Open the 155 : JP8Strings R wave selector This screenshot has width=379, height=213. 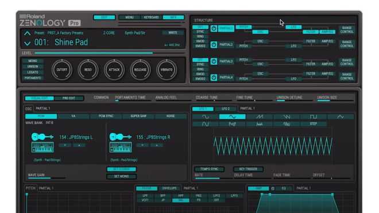[x=153, y=137]
